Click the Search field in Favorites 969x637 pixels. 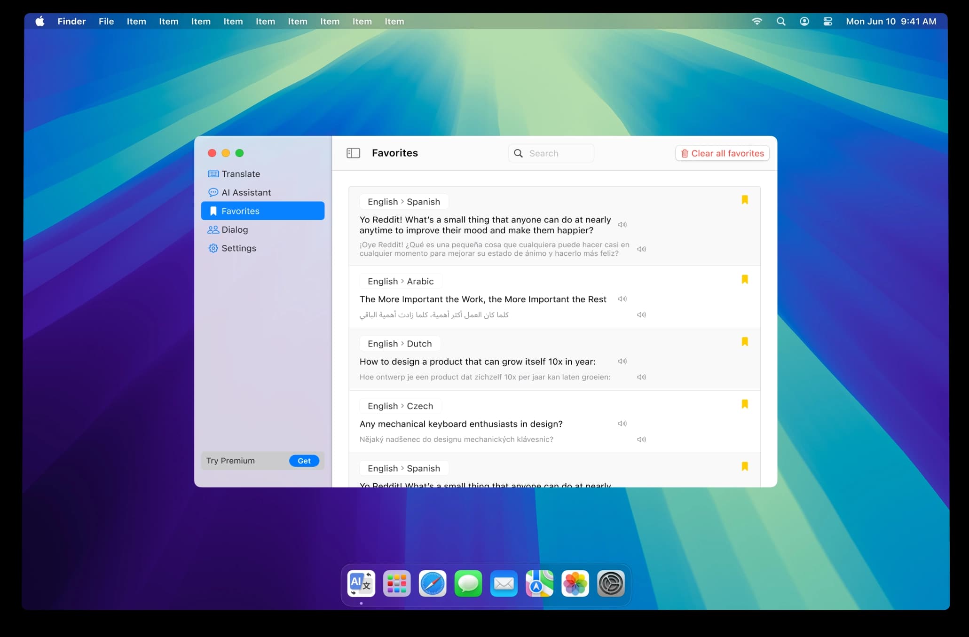point(551,153)
